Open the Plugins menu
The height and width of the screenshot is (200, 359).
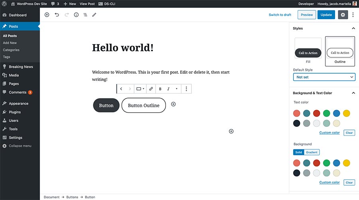[20, 112]
